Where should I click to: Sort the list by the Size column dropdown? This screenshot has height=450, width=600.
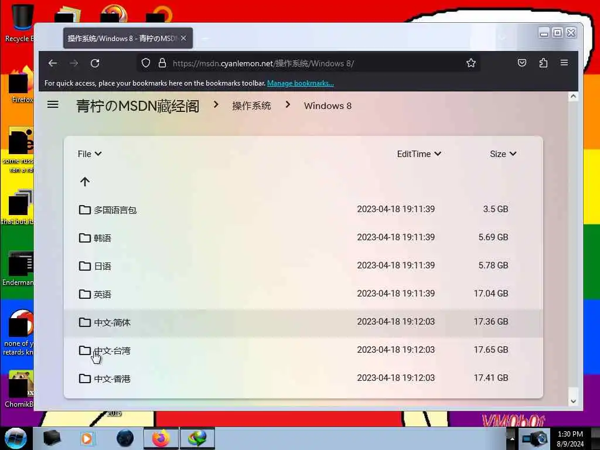click(503, 154)
